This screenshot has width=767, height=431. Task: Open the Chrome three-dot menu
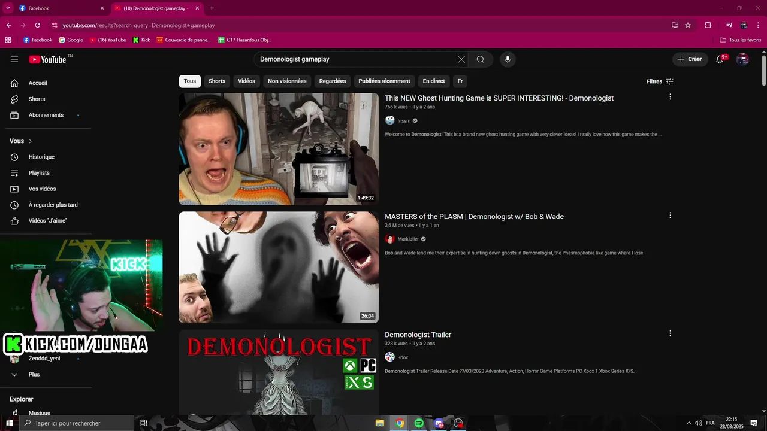click(x=758, y=25)
